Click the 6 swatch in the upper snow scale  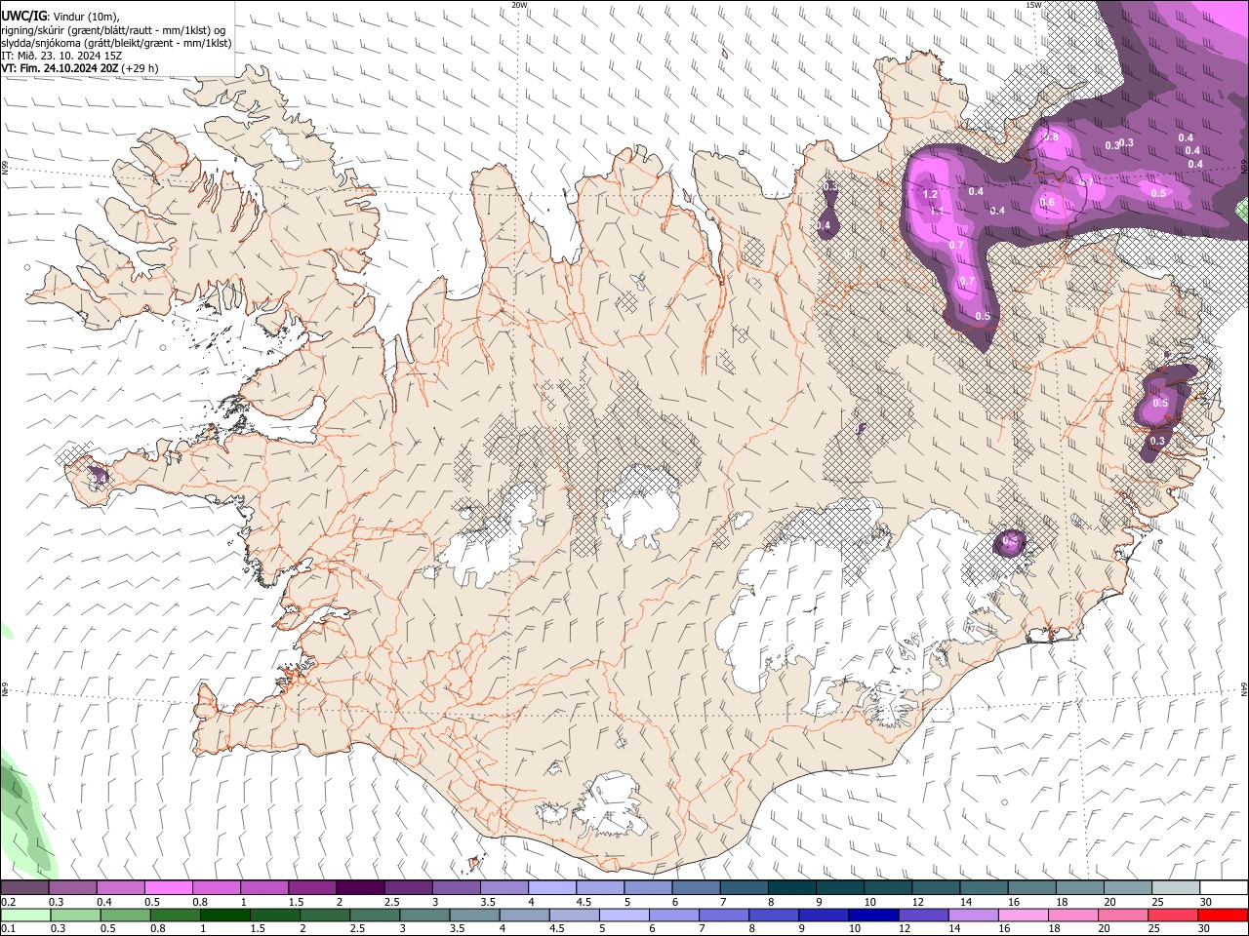coord(695,887)
